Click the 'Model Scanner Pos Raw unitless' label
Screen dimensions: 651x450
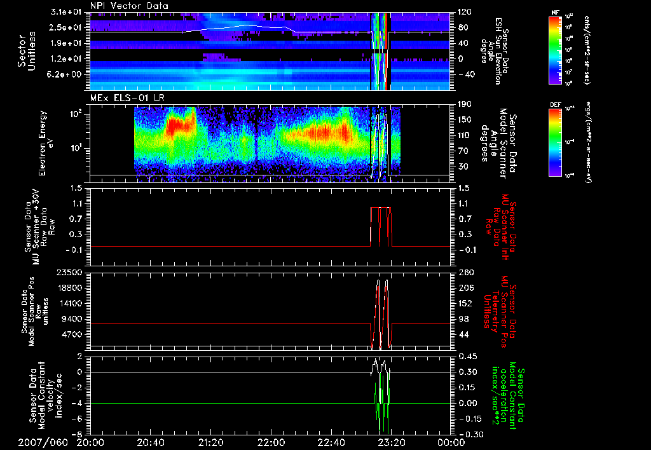coord(34,311)
